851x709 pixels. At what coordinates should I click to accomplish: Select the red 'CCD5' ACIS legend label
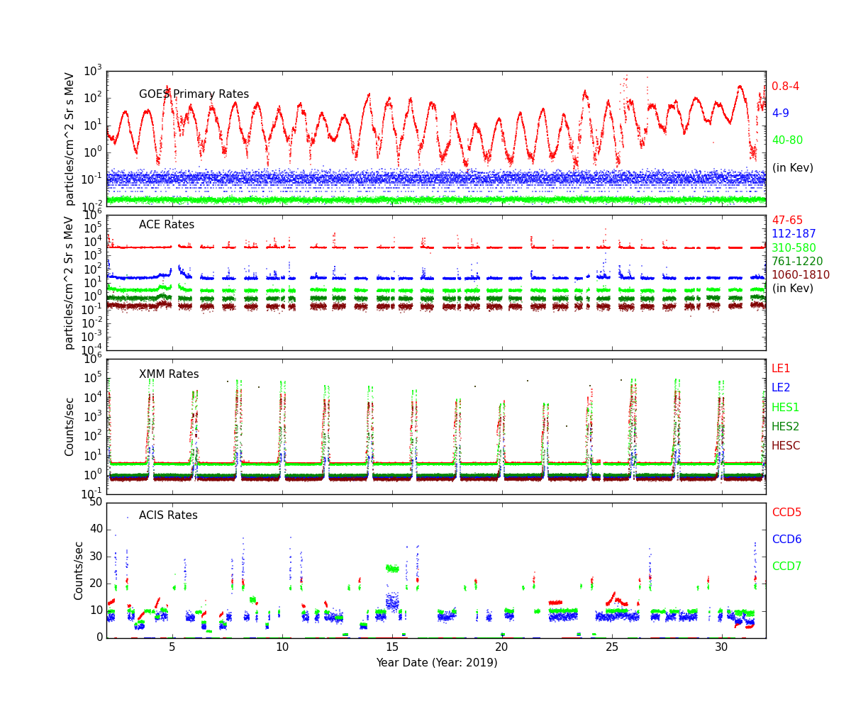click(x=786, y=513)
